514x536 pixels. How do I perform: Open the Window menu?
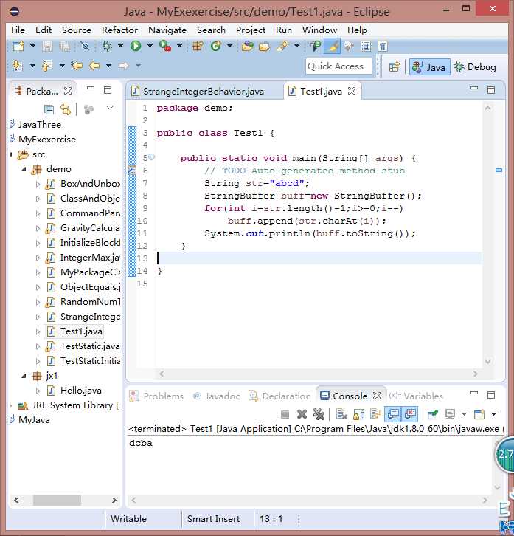(319, 30)
